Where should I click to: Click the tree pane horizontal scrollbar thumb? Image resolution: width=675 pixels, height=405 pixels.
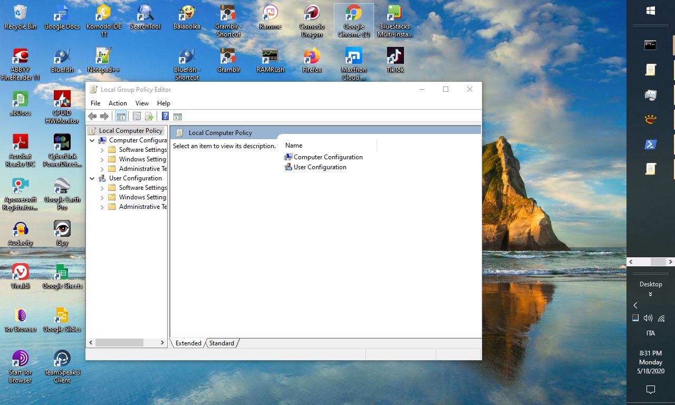pyautogui.click(x=120, y=343)
